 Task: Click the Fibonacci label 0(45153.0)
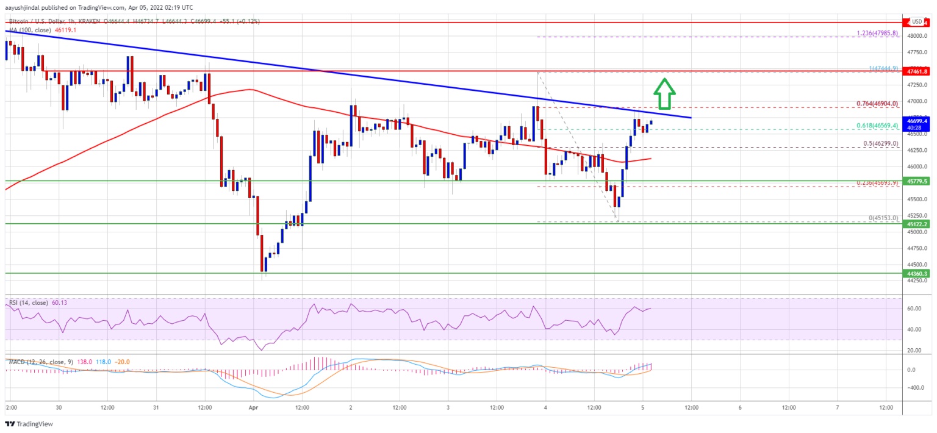(885, 218)
